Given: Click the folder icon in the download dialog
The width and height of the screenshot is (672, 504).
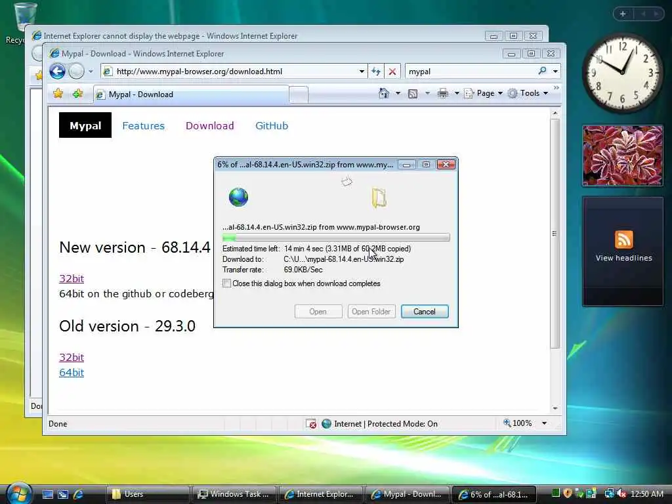Looking at the screenshot, I should [x=379, y=198].
